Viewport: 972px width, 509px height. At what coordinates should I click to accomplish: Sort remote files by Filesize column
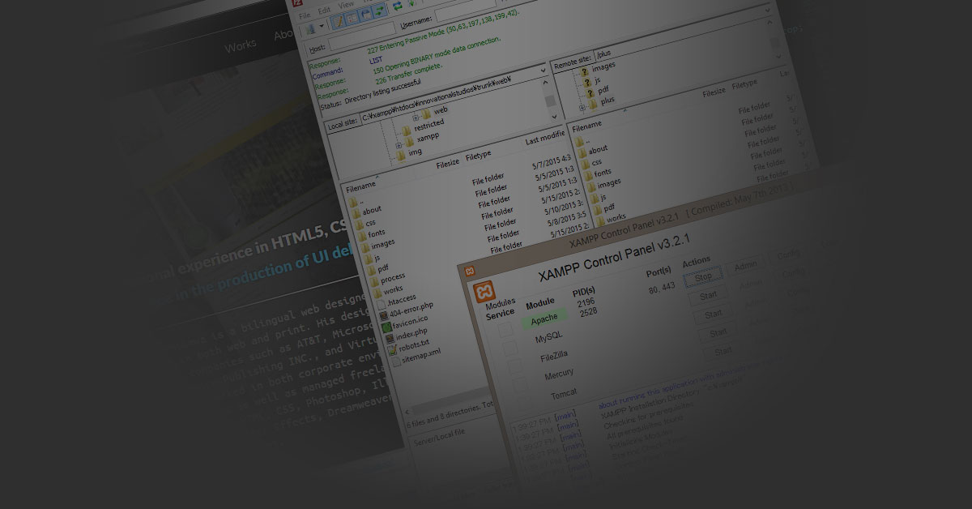point(714,92)
